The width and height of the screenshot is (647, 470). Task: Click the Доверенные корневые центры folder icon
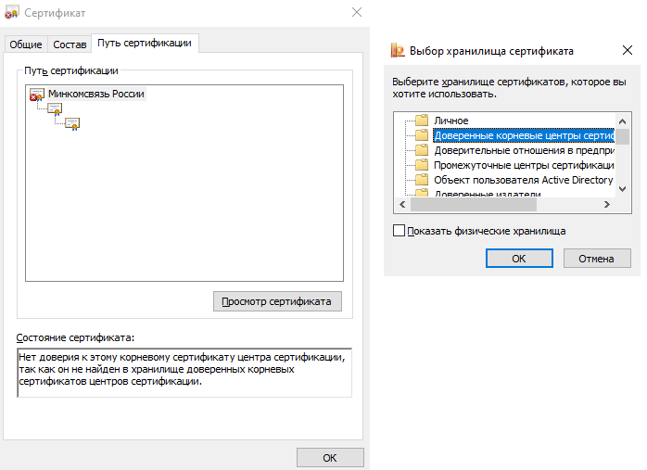pos(422,135)
